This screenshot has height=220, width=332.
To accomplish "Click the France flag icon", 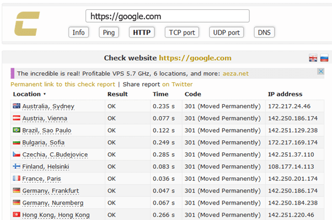I will coord(17,178).
